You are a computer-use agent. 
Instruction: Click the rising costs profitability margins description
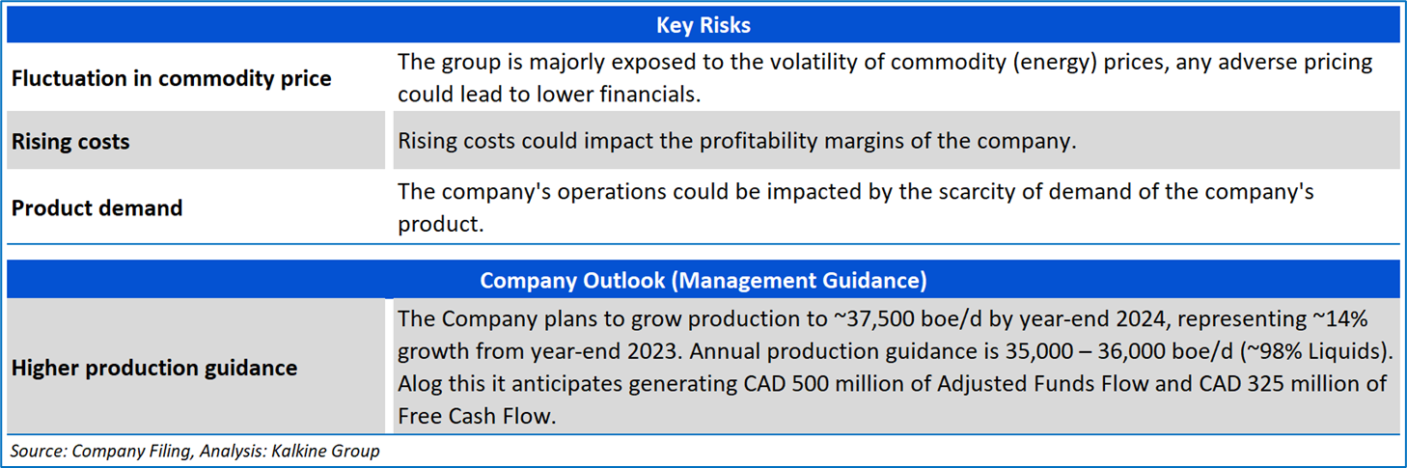pyautogui.click(x=736, y=141)
